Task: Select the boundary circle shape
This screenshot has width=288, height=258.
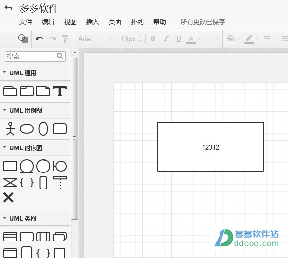Action: coord(60,166)
